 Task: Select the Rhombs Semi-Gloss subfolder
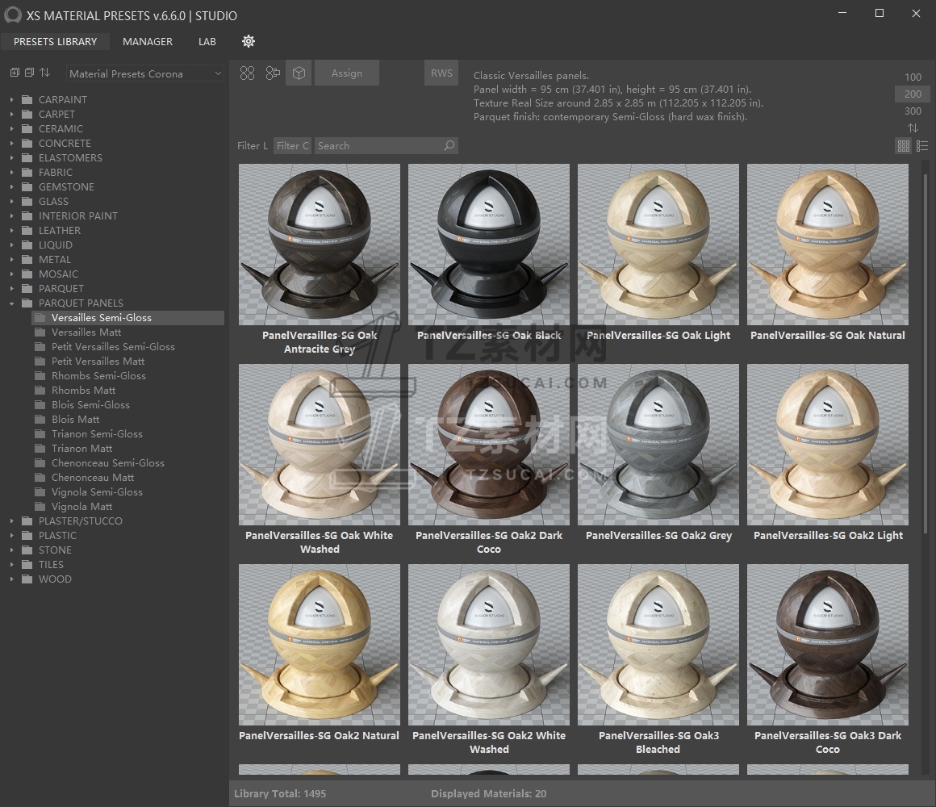(98, 376)
